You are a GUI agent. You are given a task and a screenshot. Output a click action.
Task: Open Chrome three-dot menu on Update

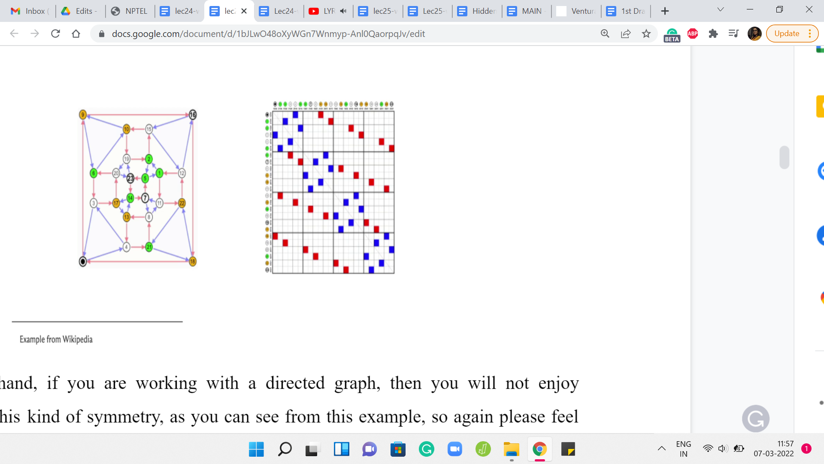(810, 34)
